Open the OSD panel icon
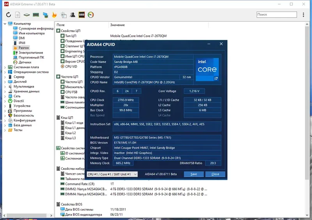This screenshot has width=312, height=220. click(x=82, y=15)
